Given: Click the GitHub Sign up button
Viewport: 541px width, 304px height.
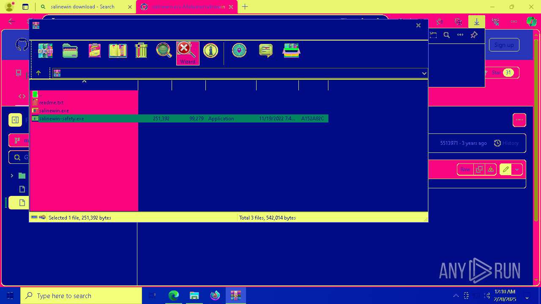Looking at the screenshot, I should coord(504,45).
